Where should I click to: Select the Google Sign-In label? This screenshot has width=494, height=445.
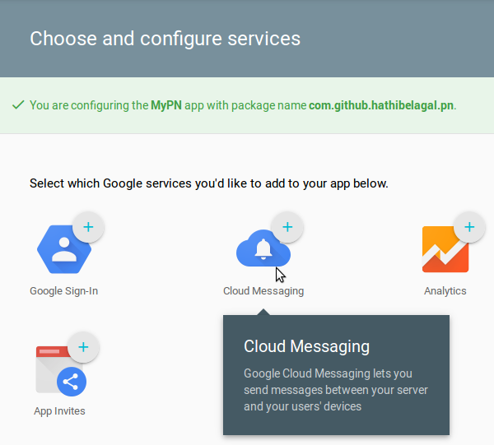(63, 291)
